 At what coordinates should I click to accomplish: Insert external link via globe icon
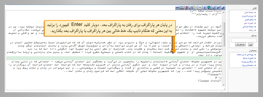[209, 8]
